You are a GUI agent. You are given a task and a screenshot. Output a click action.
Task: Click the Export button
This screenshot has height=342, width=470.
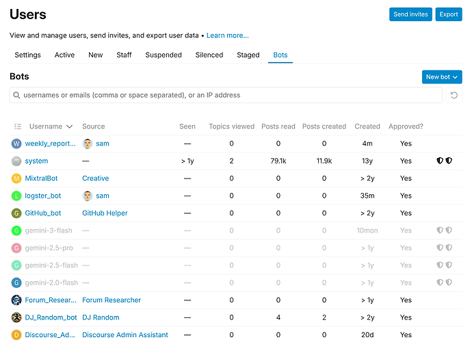coord(448,14)
